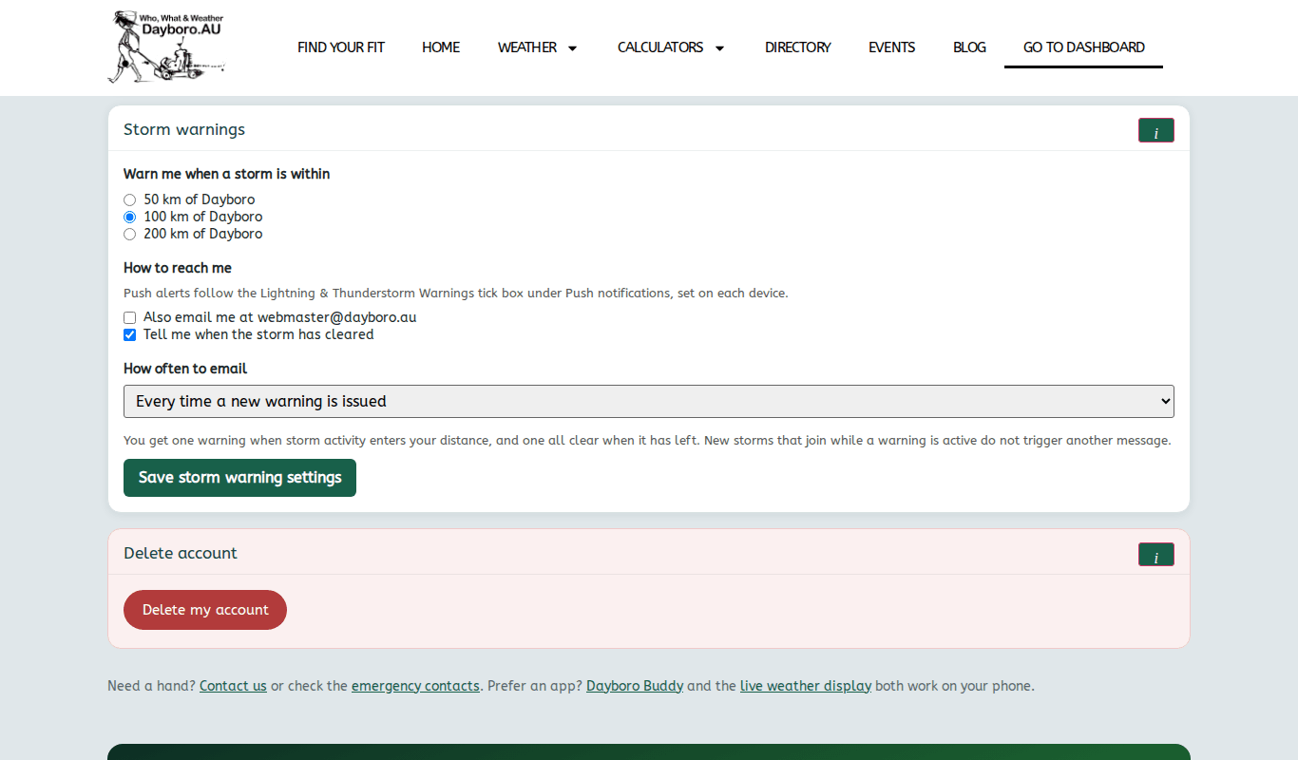The height and width of the screenshot is (760, 1298).
Task: Click the 'How often to email' label
Action: (185, 369)
